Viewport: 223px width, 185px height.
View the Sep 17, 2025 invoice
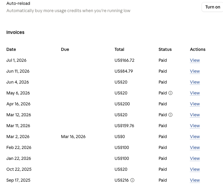click(195, 180)
